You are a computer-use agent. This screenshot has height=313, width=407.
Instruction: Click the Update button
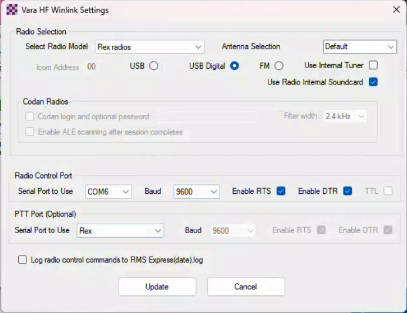tap(157, 287)
